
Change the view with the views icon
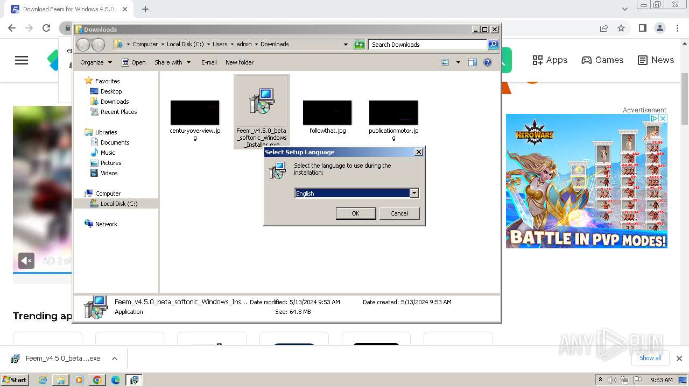point(445,62)
